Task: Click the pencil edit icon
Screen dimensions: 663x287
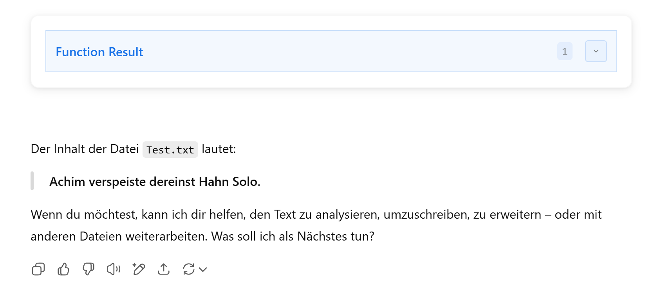Action: pos(139,269)
